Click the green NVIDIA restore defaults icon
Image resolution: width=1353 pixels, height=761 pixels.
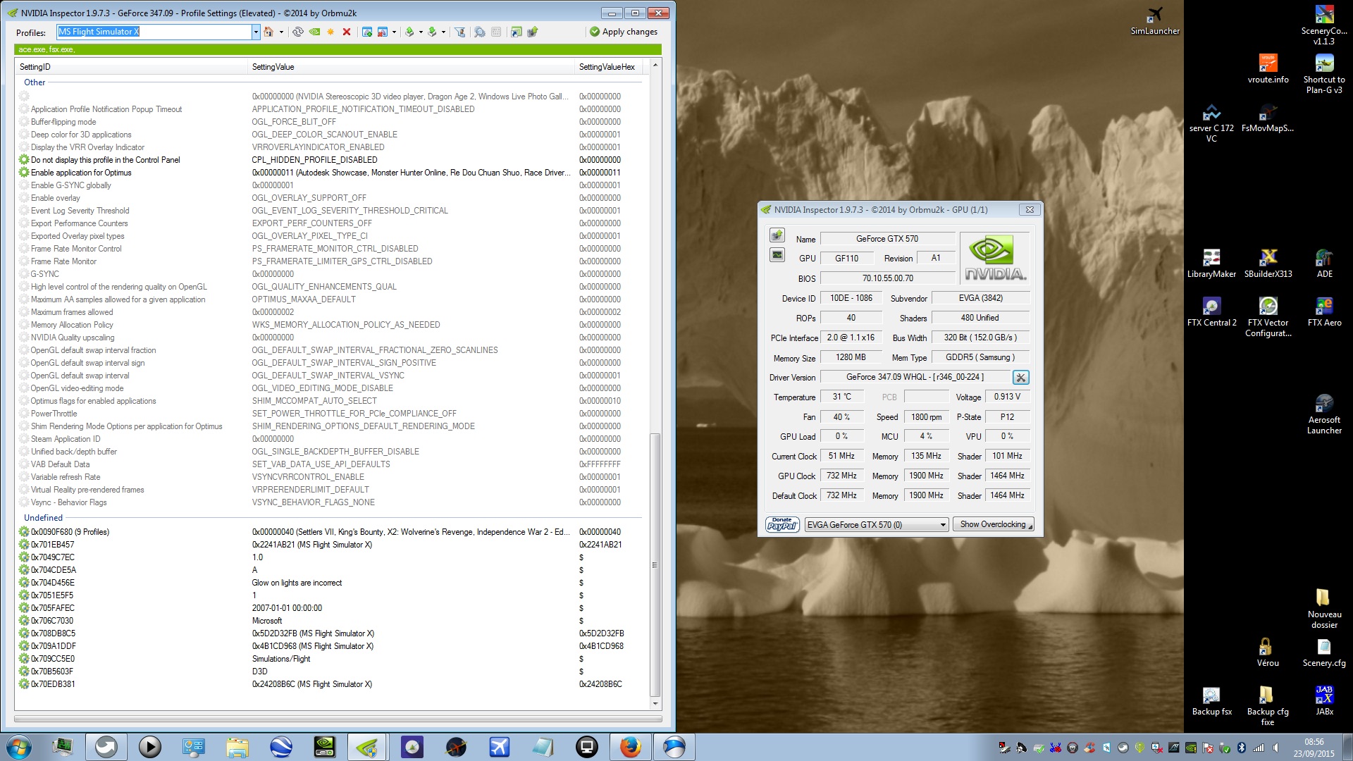click(x=314, y=32)
